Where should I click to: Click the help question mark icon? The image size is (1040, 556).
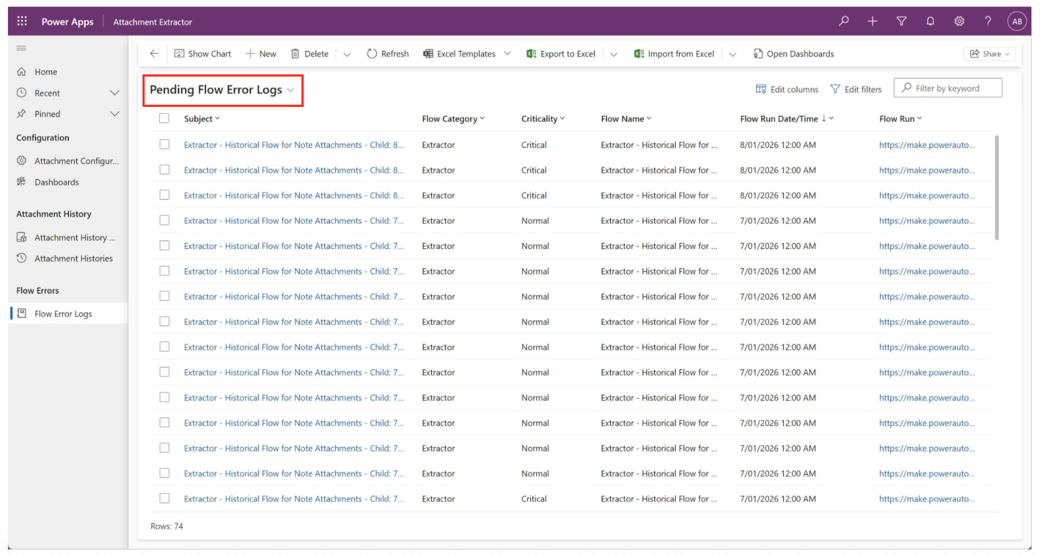point(987,21)
